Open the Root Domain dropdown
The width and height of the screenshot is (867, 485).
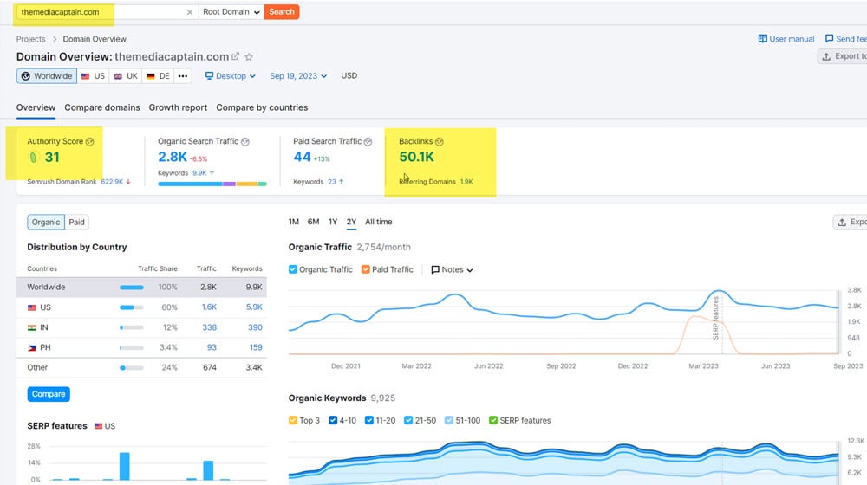coord(230,12)
